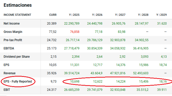Viewport: 172px width, 96px height.
Task: Select Revenue 2028 value 52.493,603
Action: tap(141, 73)
